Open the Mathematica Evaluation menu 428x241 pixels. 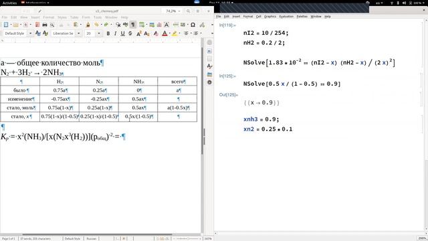[286, 16]
